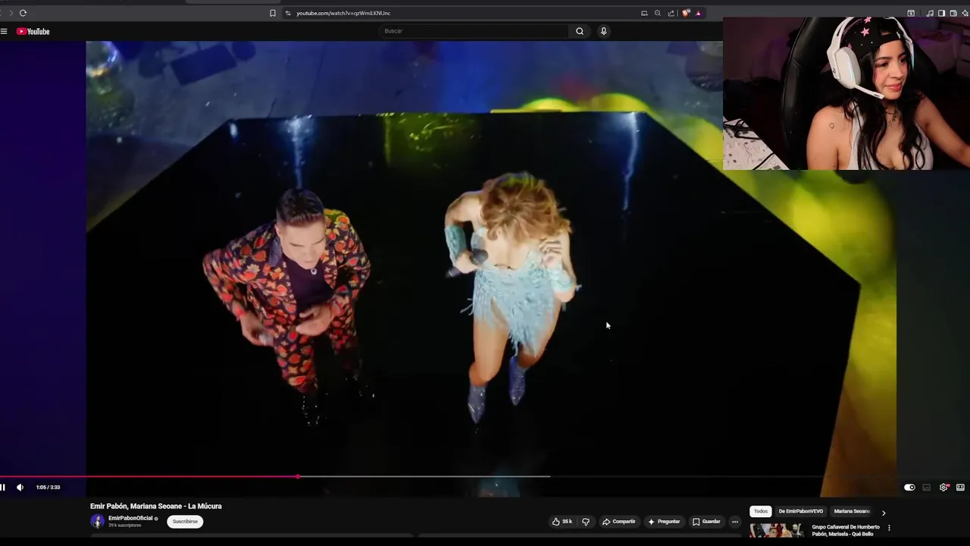Screen dimensions: 970x546
Task: Select the Todos filter chip
Action: 761,511
